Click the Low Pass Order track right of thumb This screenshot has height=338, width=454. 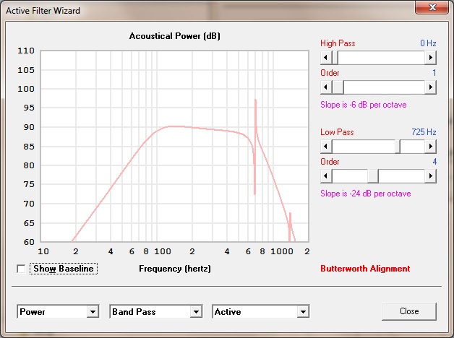[x=402, y=175]
